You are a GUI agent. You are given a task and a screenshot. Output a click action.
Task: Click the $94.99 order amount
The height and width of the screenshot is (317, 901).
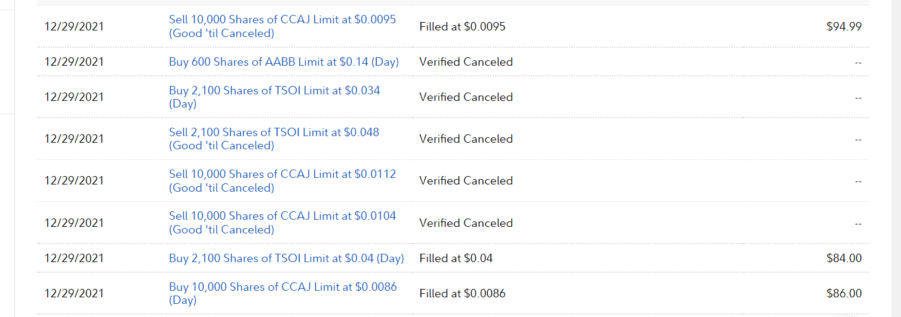[844, 26]
